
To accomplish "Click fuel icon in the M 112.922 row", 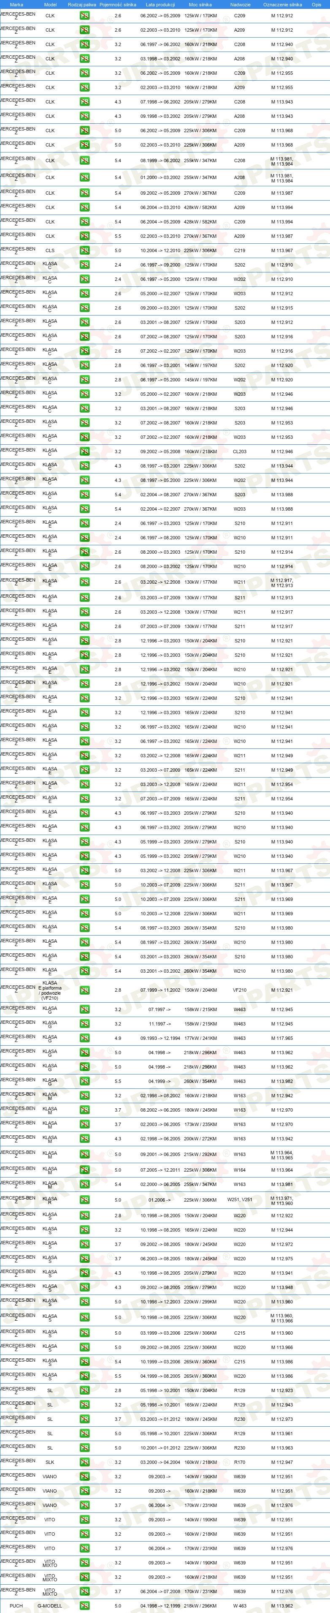I will [84, 1216].
